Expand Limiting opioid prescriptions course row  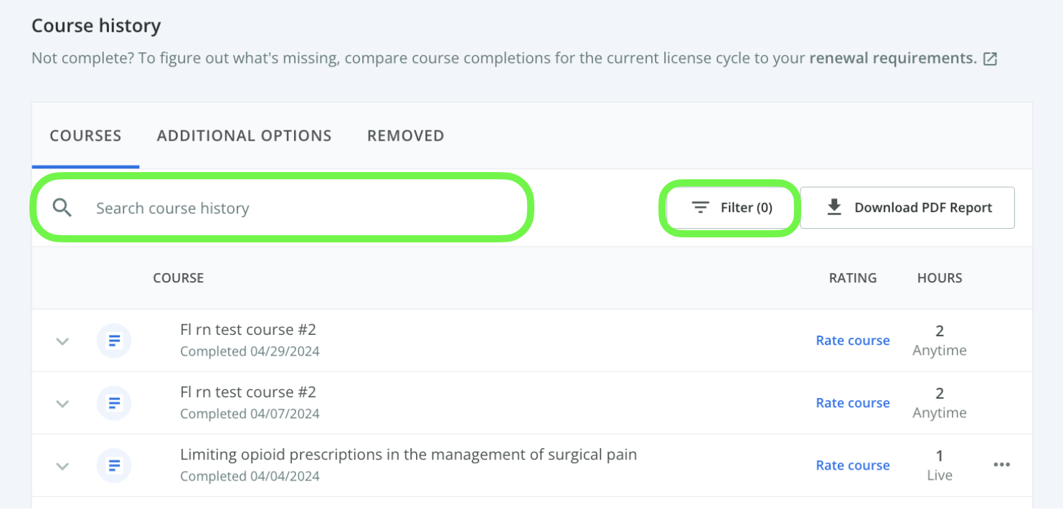(x=62, y=466)
